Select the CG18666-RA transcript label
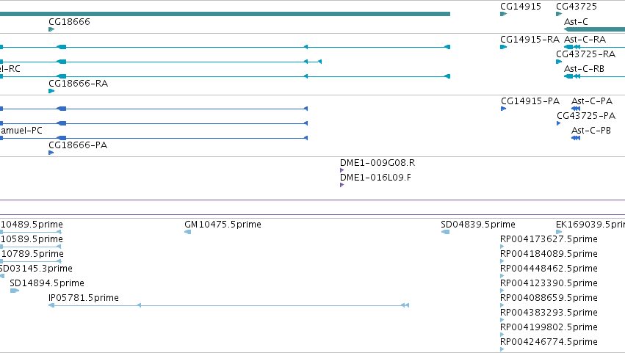Screen dimensions: 625x353 78,83
